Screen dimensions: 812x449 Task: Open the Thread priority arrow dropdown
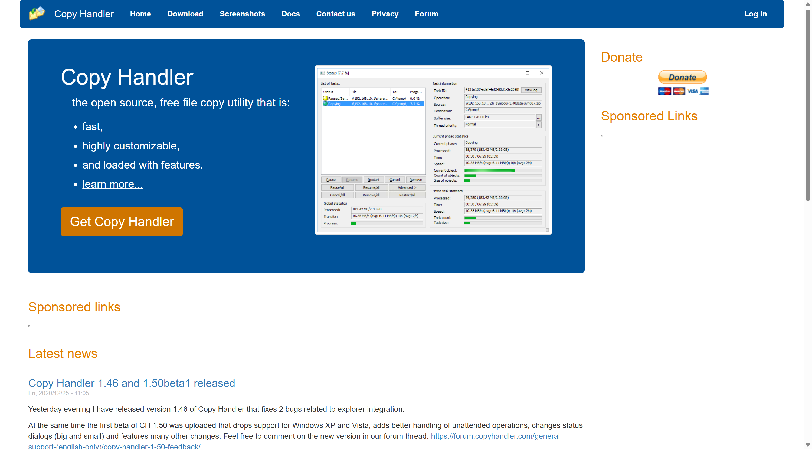(539, 125)
